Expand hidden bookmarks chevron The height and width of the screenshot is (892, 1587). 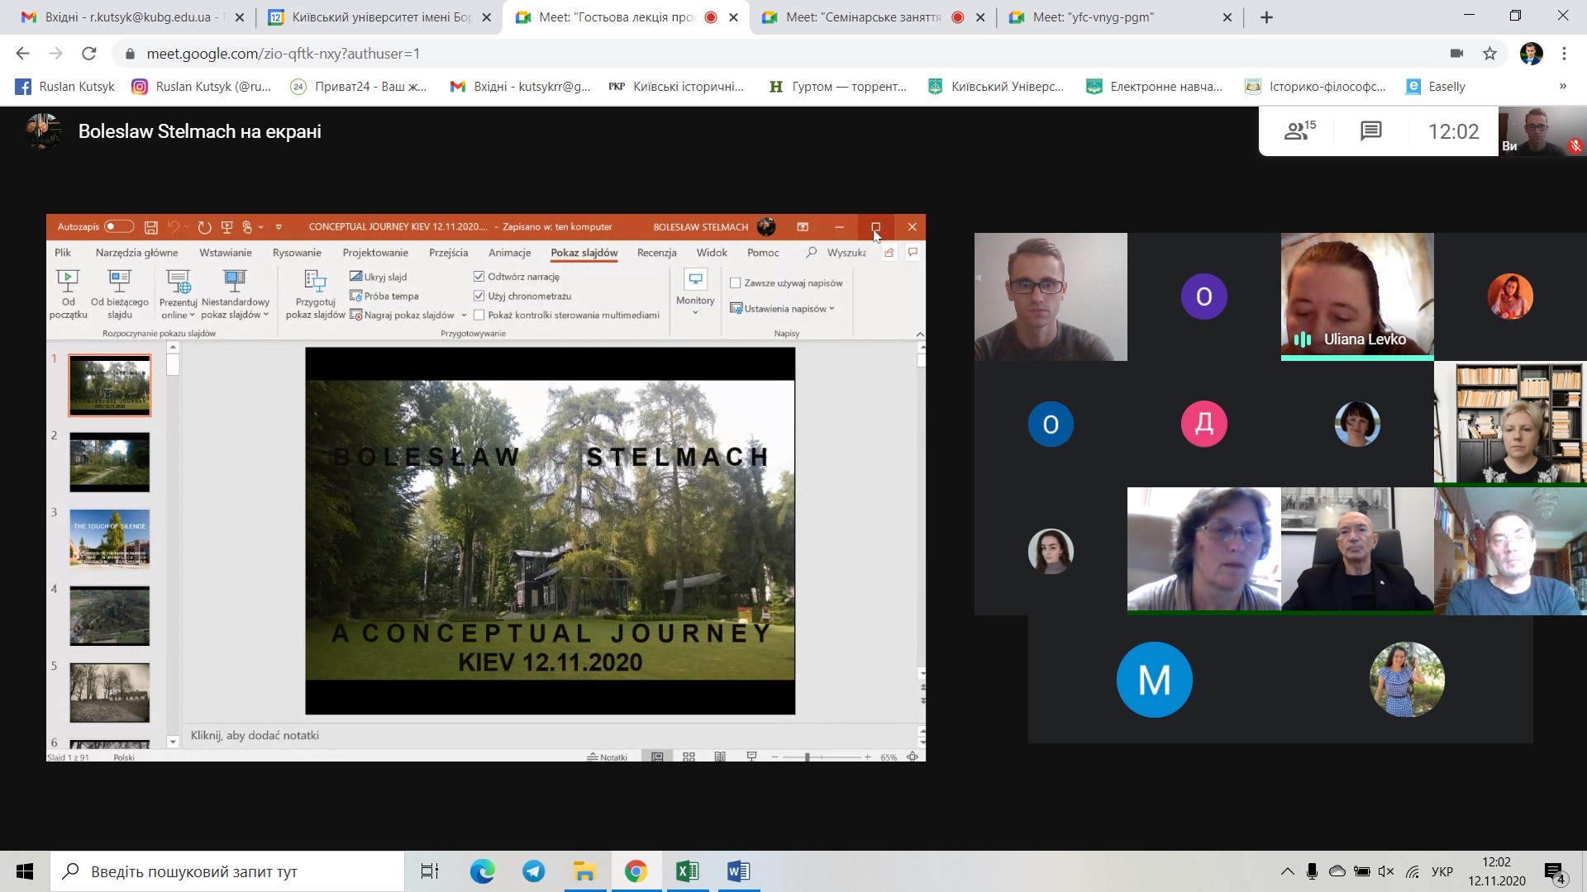point(1562,86)
